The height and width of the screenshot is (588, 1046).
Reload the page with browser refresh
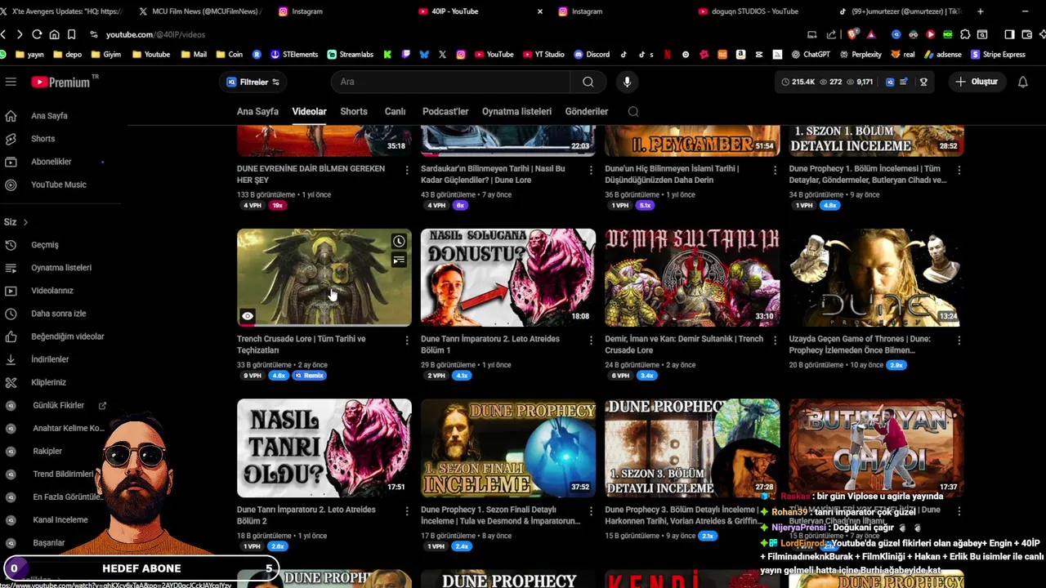pyautogui.click(x=37, y=34)
